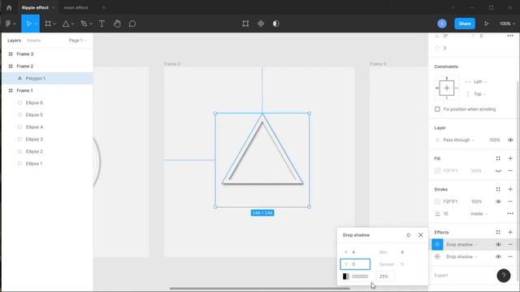This screenshot has height=292, width=520.
Task: Select the Shape tool triangle icon
Action: (x=66, y=24)
